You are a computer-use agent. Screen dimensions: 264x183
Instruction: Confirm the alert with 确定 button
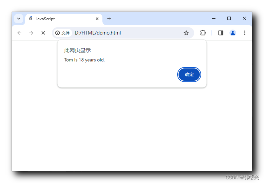pyautogui.click(x=189, y=74)
